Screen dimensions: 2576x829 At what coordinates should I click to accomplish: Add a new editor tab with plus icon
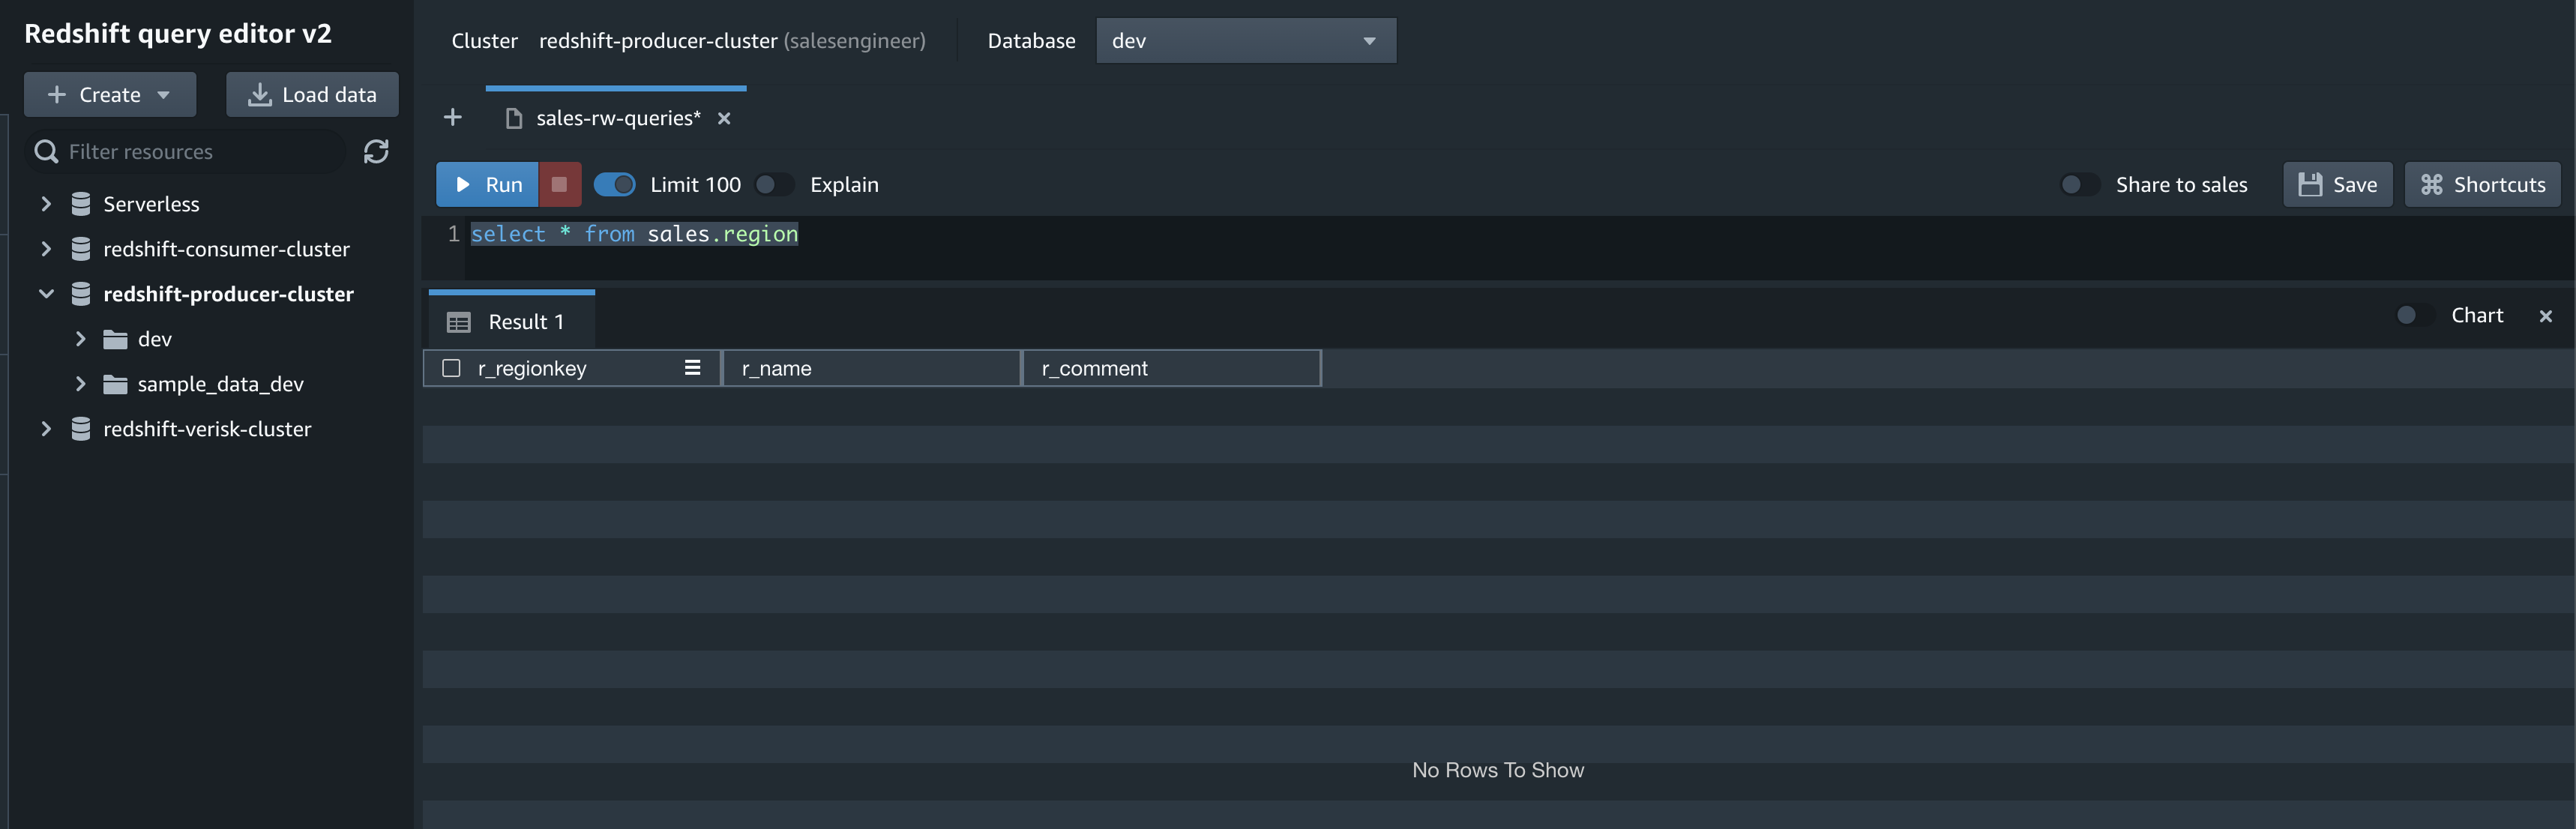452,118
